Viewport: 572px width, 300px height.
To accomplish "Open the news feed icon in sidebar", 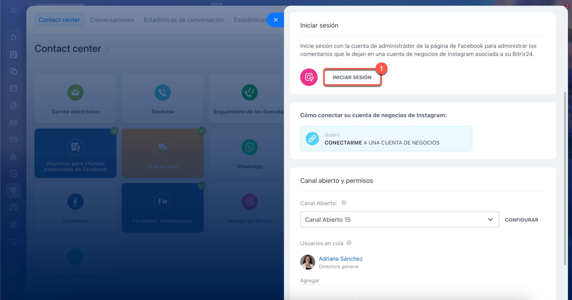I will point(13,54).
